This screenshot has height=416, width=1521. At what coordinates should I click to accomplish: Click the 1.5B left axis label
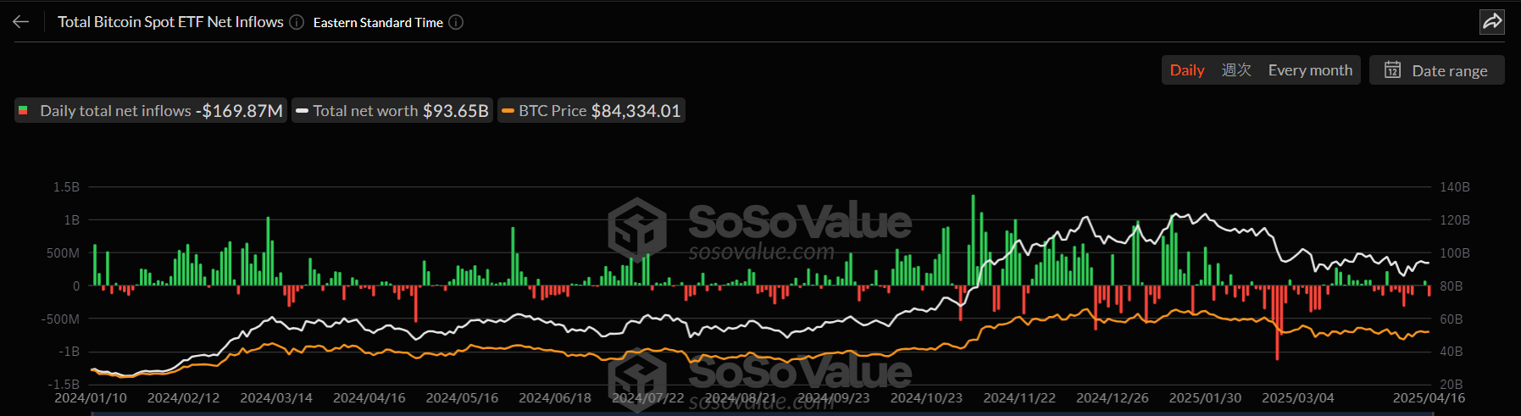[66, 187]
